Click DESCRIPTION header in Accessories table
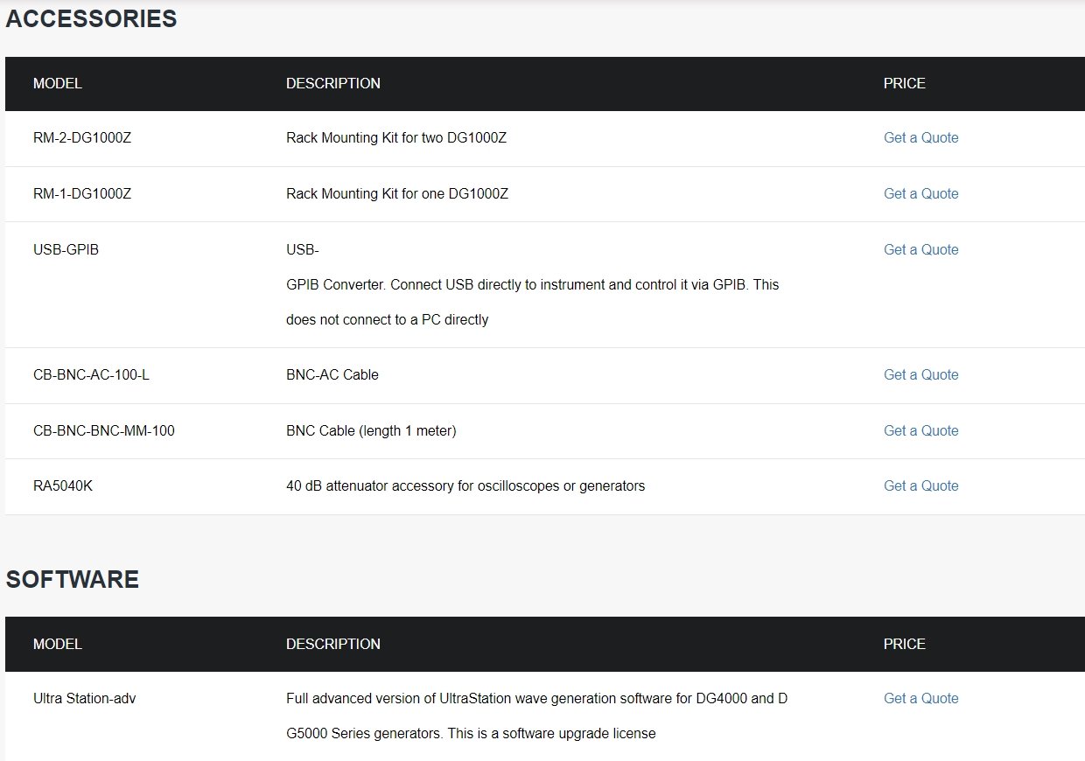Image resolution: width=1085 pixels, height=761 pixels. [333, 83]
